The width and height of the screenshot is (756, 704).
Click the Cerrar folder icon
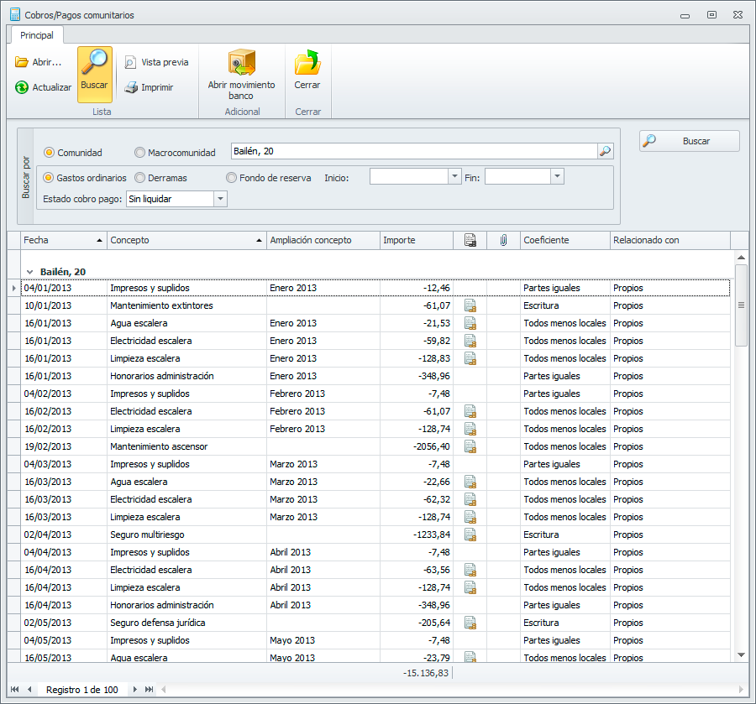307,64
